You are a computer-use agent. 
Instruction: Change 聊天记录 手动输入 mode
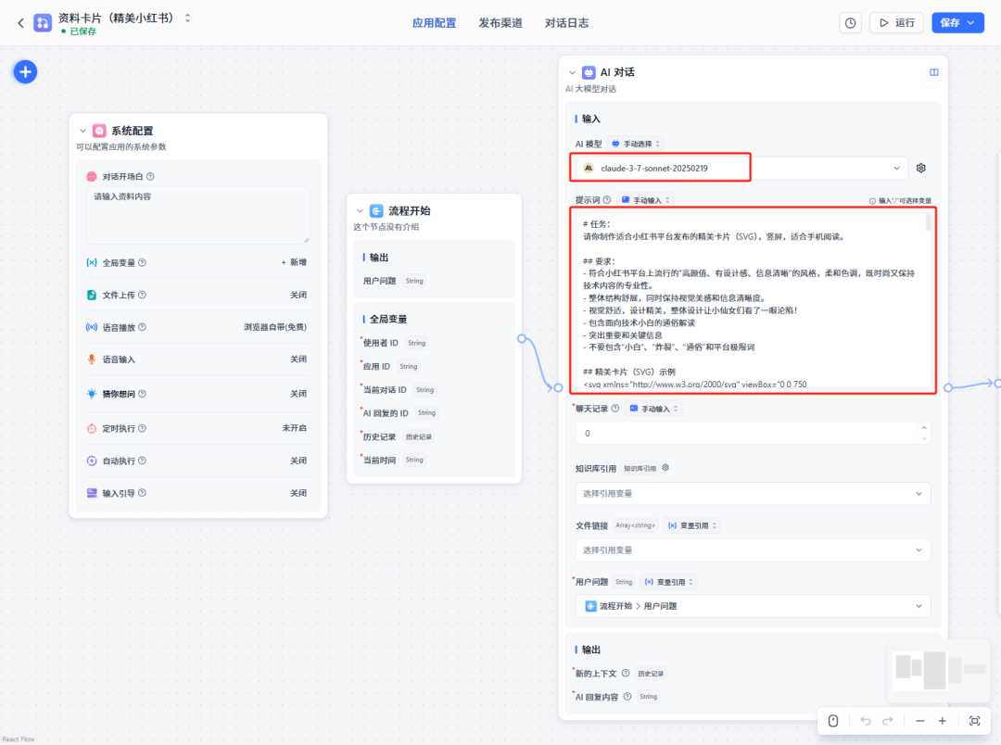pyautogui.click(x=654, y=409)
